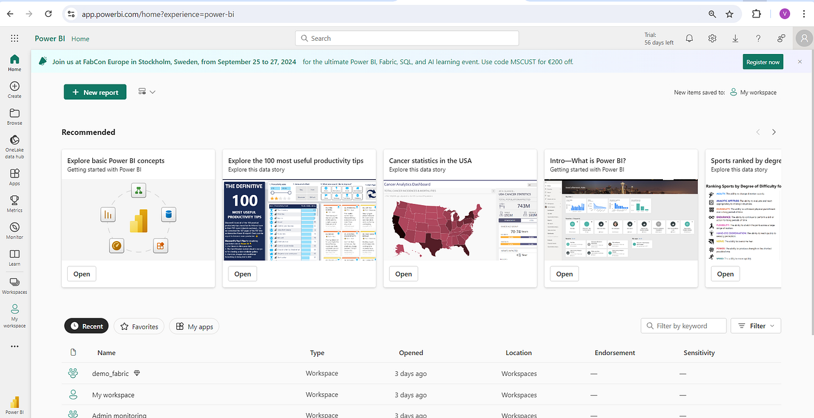Open Cancer statistics map thumbnail
Screen dimensions: 814x418
pyautogui.click(x=460, y=219)
